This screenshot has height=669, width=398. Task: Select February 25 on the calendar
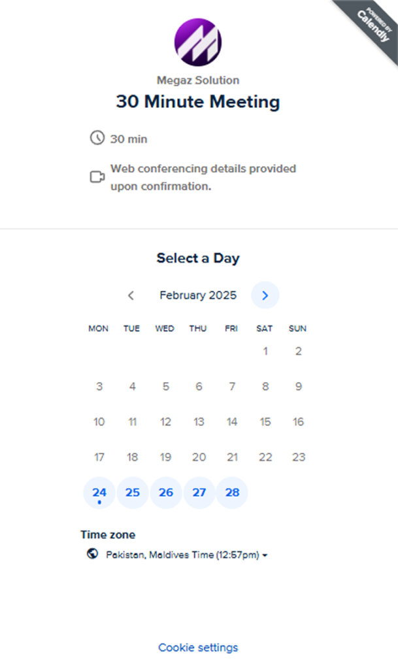point(133,493)
